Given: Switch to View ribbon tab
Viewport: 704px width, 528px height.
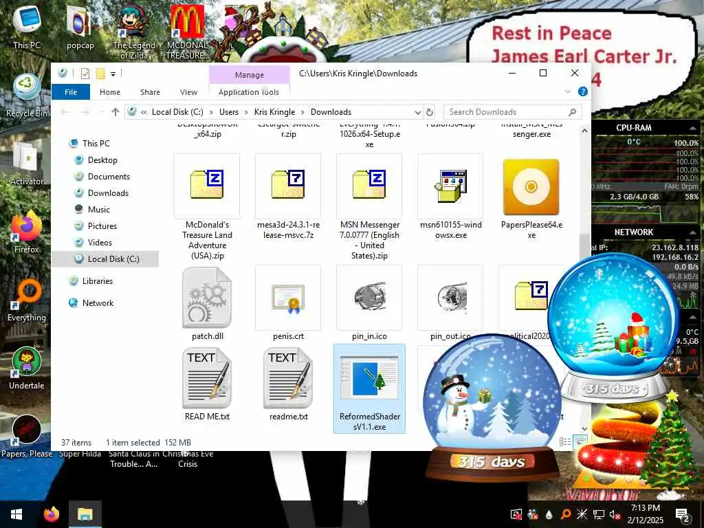Looking at the screenshot, I should pyautogui.click(x=188, y=92).
